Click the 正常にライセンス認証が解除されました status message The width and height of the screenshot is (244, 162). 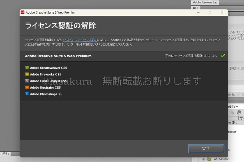(191, 56)
